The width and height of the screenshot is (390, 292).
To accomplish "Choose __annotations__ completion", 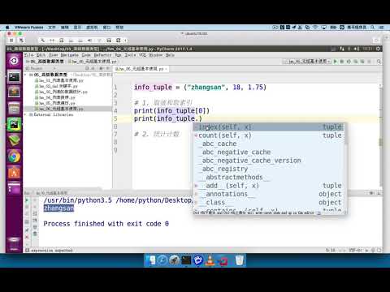I will pyautogui.click(x=269, y=194).
